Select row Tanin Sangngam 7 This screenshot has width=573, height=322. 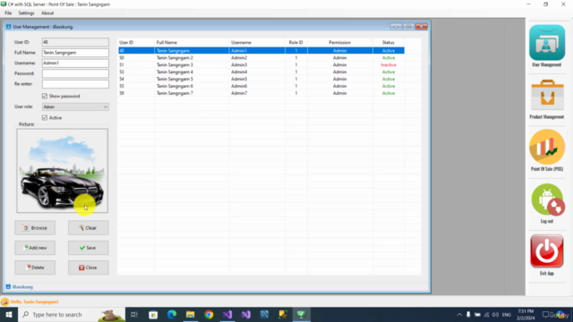261,93
